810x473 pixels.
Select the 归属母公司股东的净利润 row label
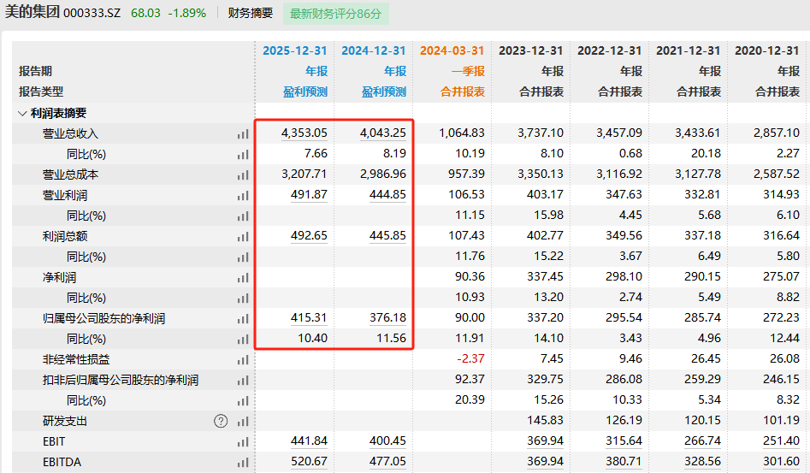pyautogui.click(x=103, y=318)
